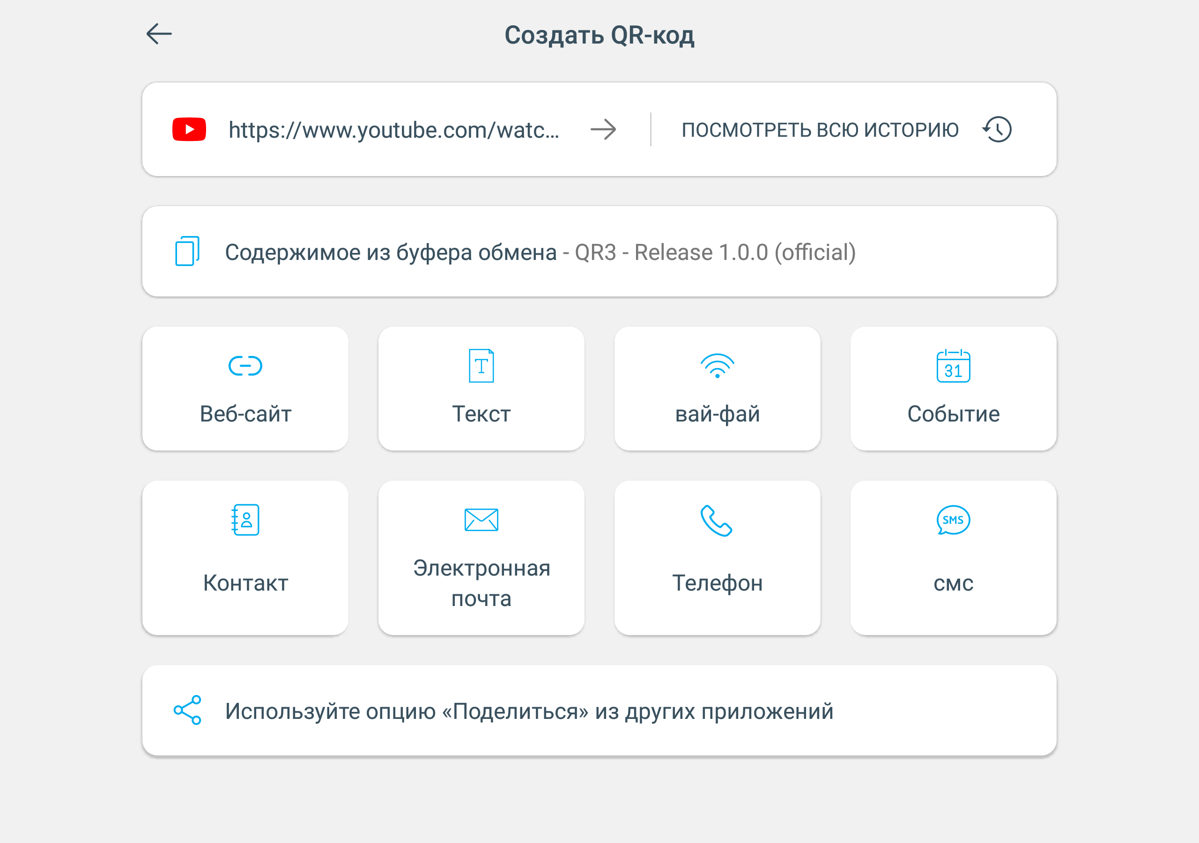Click the calendar 31 icon
This screenshot has width=1199, height=843.
coord(953,366)
